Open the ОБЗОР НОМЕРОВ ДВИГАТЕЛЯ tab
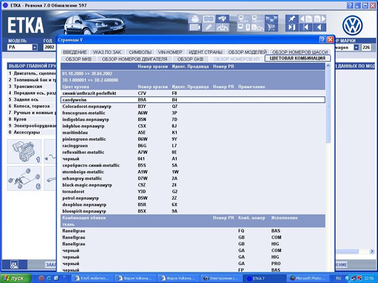The image size is (378, 283). (134, 59)
